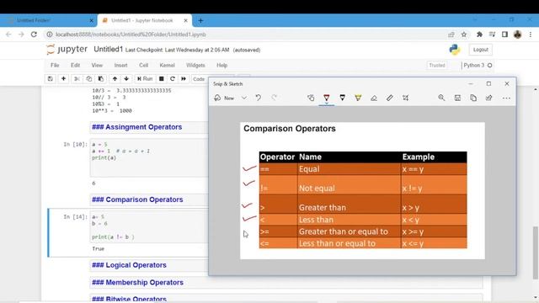Viewport: 539px width, 303px height.
Task: Select code cell In [10]
Action: 149,157
